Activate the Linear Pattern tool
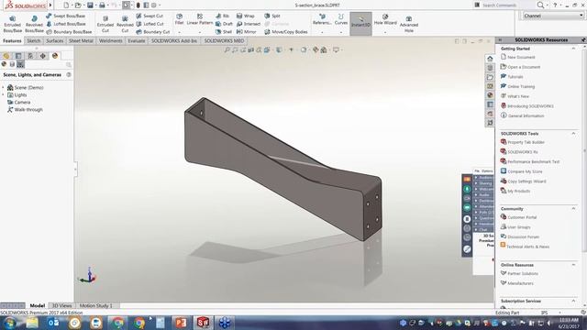587x330 pixels. (200, 19)
